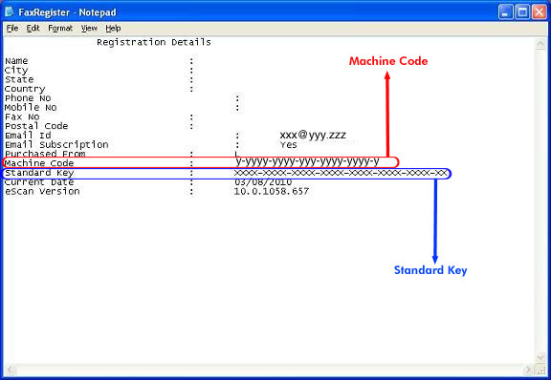Open the Edit menu
This screenshot has width=551, height=380.
33,28
